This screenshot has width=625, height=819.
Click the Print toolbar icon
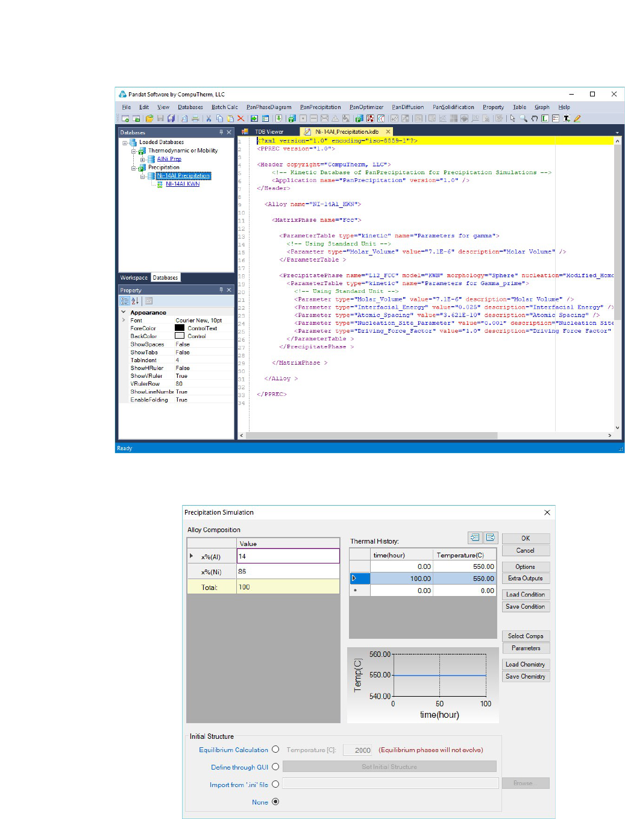(x=195, y=119)
